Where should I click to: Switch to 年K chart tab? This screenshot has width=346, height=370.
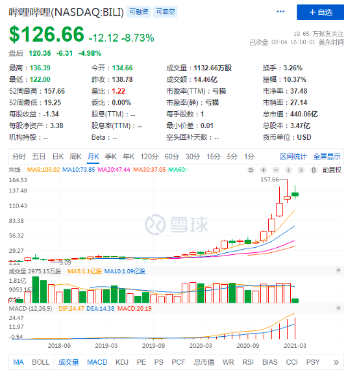click(x=129, y=157)
